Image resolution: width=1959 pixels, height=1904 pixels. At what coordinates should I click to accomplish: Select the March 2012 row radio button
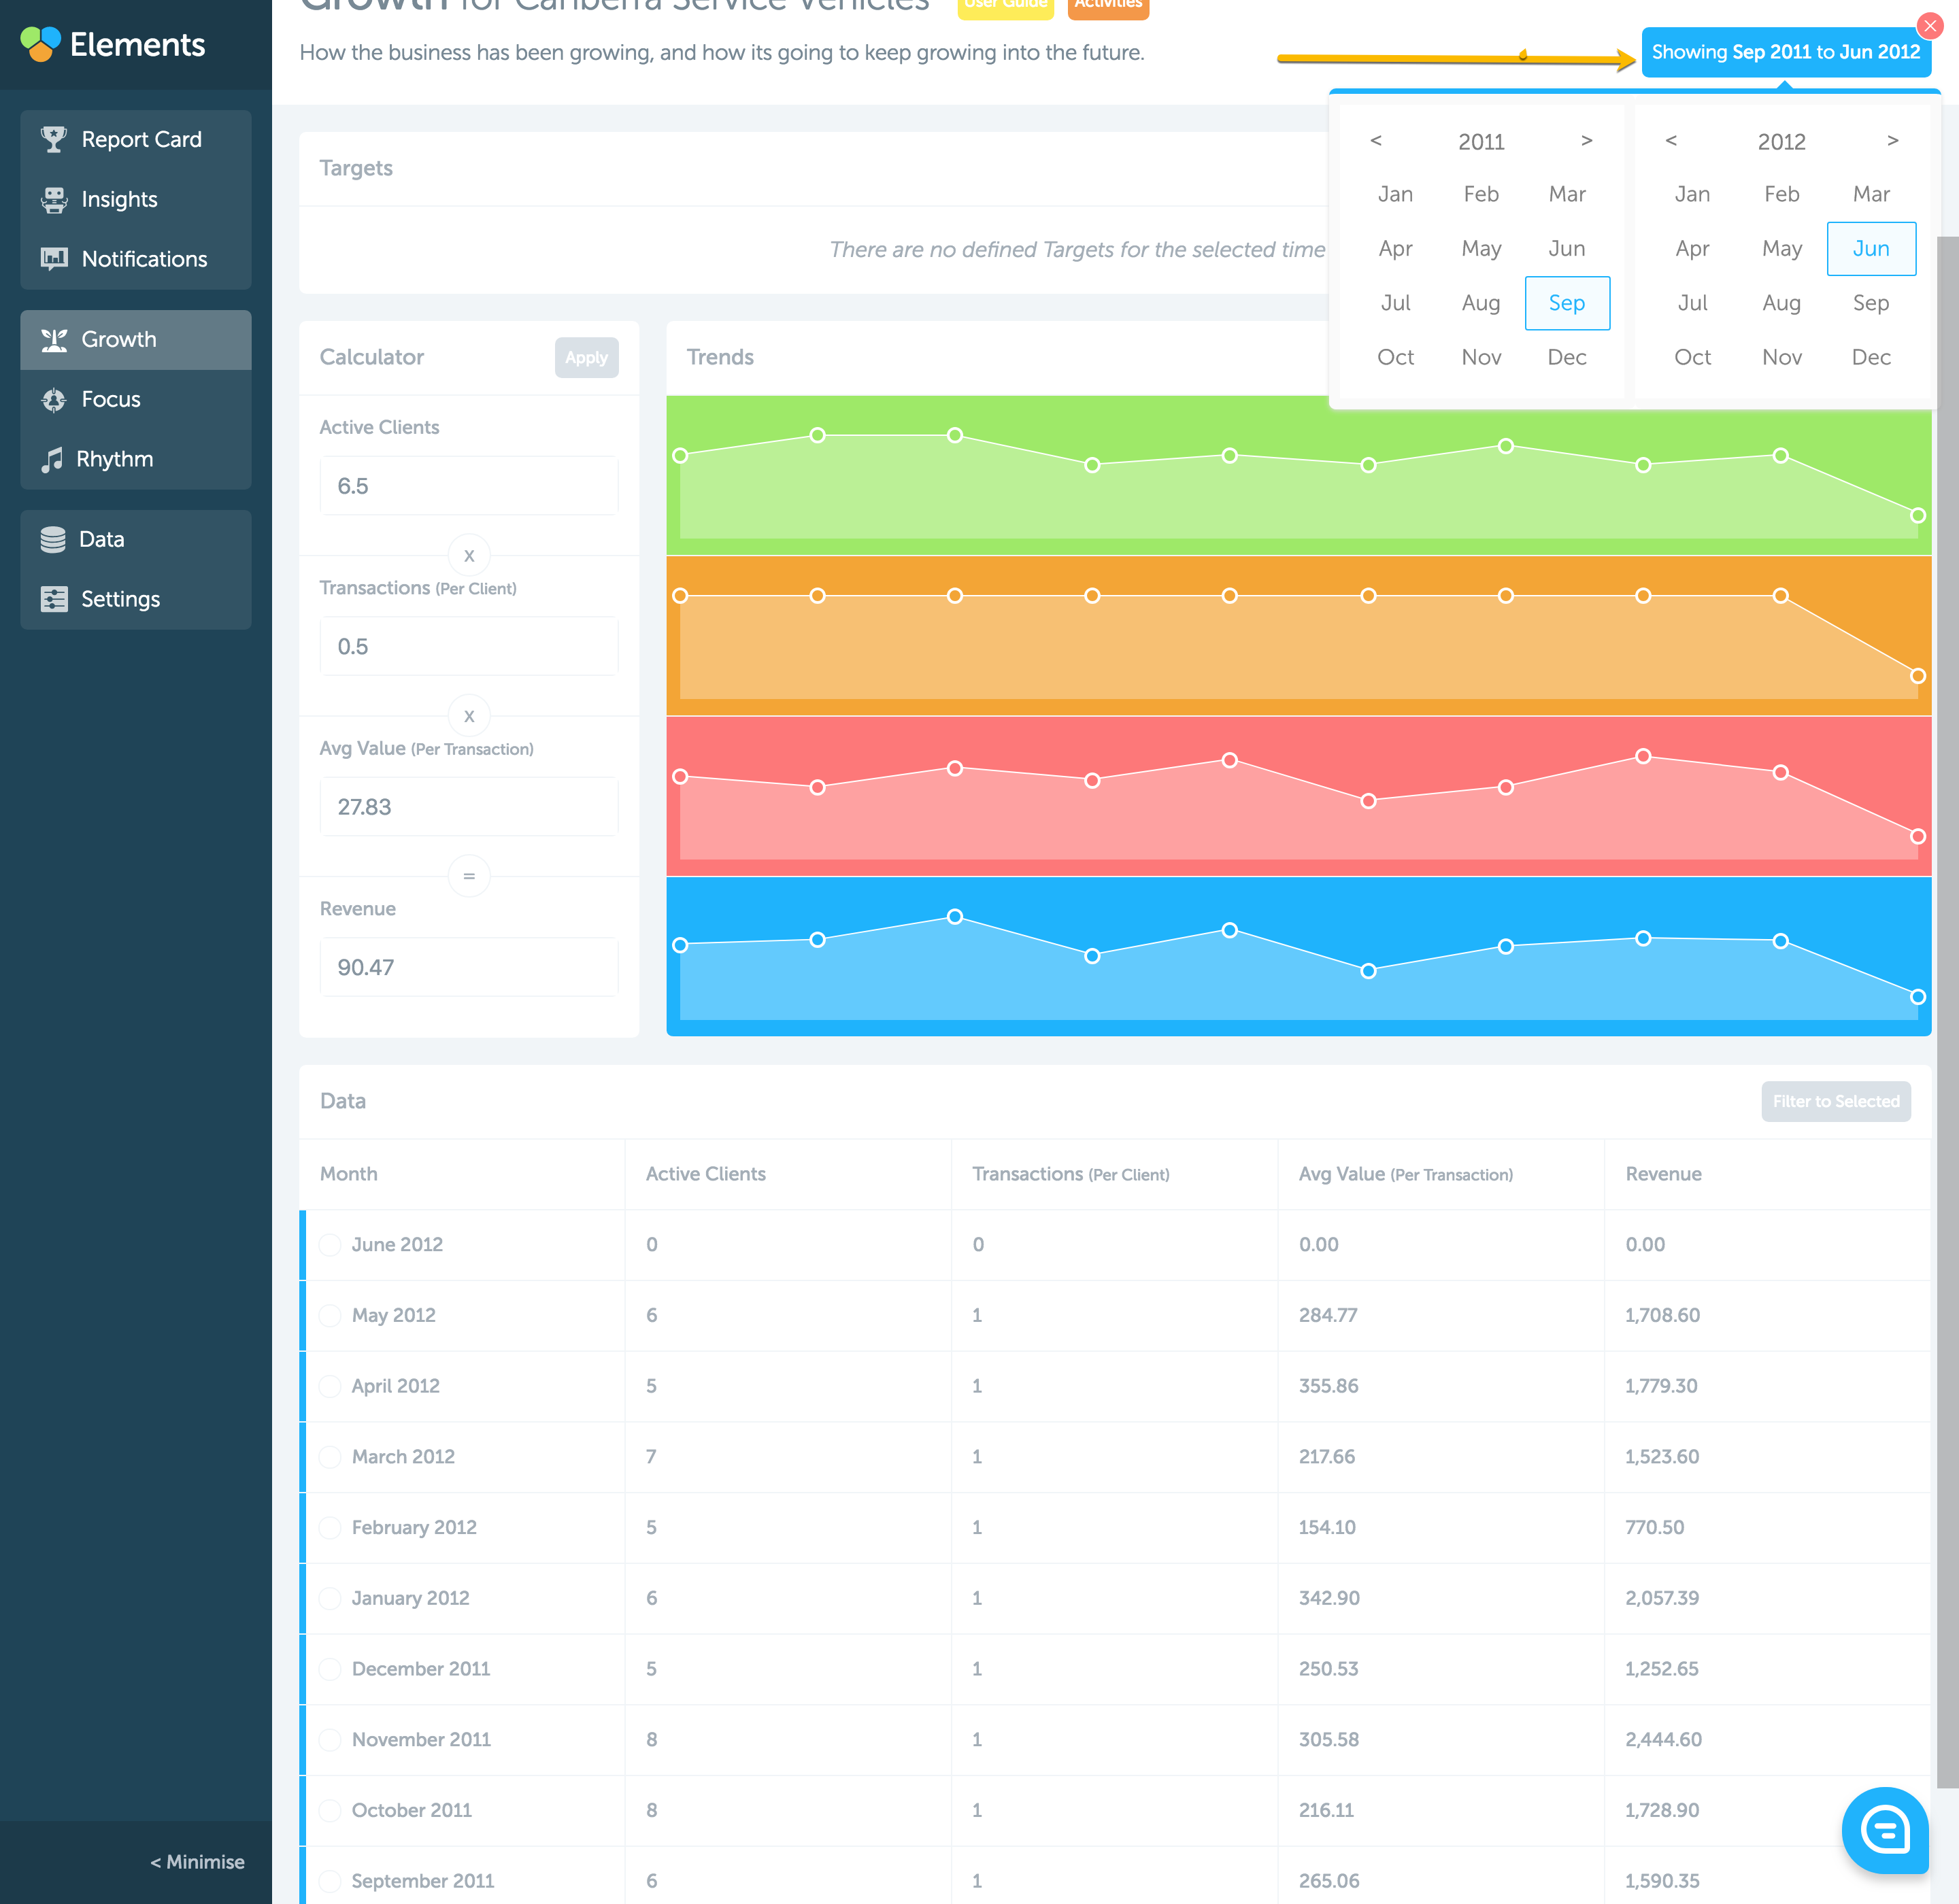[330, 1457]
